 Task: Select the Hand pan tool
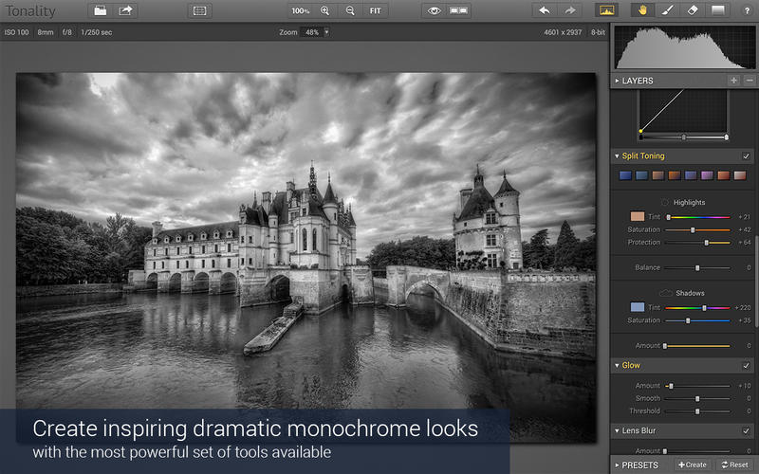(x=642, y=10)
